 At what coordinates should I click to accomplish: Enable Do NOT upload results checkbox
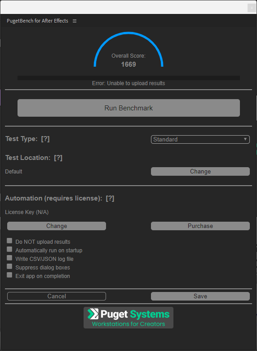pos(9,241)
